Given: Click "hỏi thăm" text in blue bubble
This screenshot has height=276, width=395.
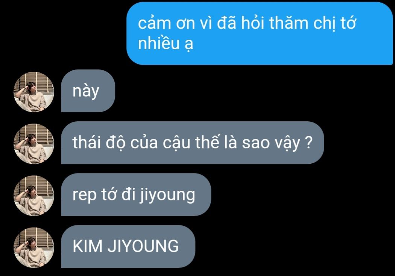Looking at the screenshot, I should (x=275, y=23).
